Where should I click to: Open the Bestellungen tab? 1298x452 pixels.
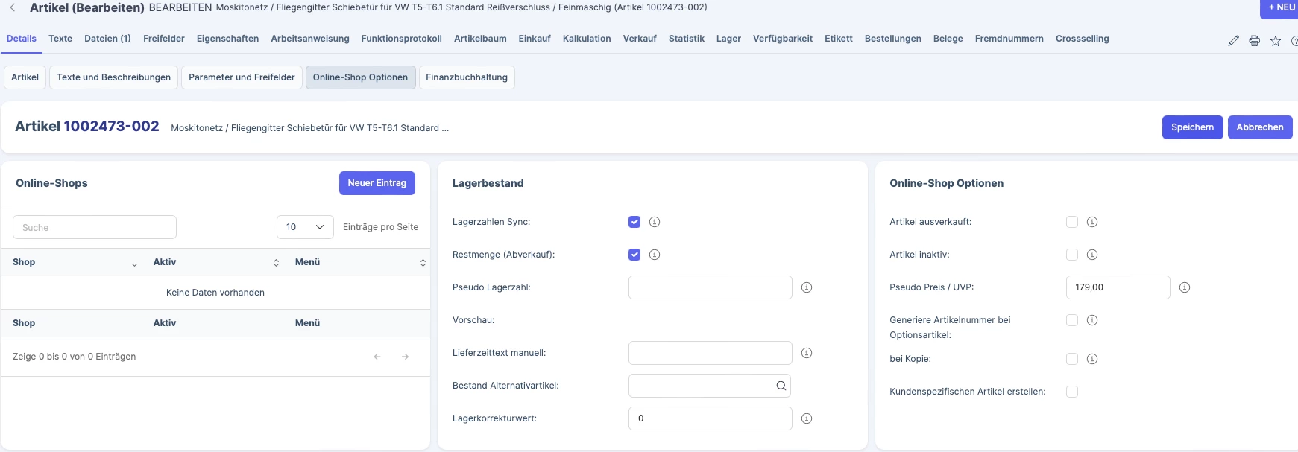(892, 39)
